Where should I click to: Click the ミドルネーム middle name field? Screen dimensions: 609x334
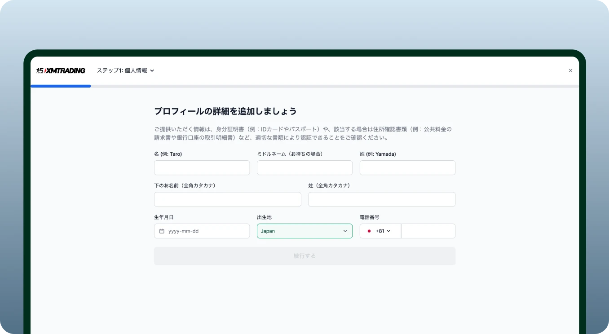(304, 167)
